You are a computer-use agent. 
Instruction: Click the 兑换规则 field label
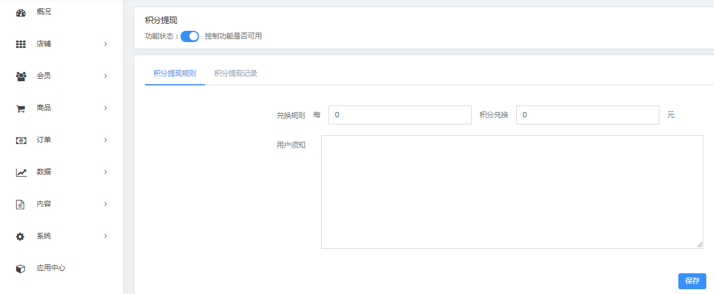click(x=291, y=116)
